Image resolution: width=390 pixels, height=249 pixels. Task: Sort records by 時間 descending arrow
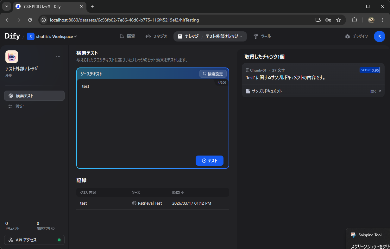coord(183,192)
